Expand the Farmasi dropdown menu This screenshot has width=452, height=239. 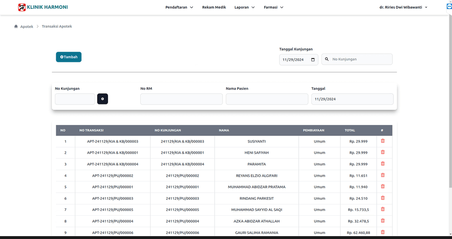pos(274,7)
